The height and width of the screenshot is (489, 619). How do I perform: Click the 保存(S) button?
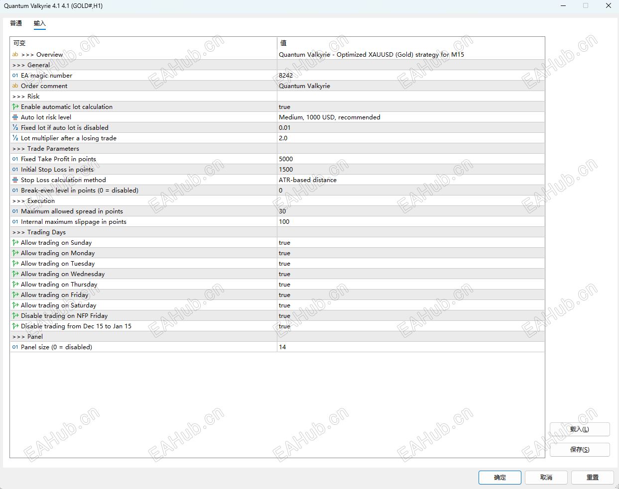click(580, 450)
